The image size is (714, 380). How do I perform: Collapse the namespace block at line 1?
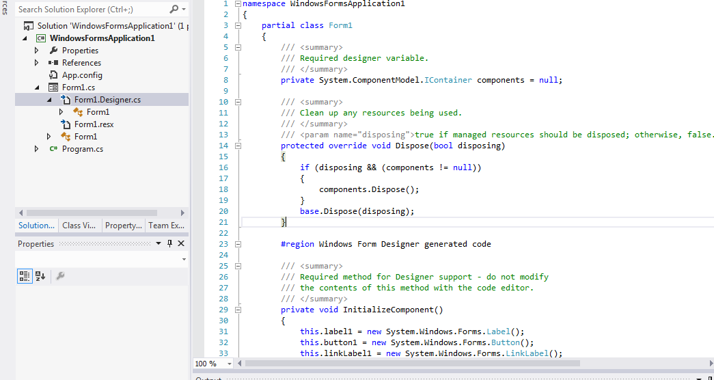click(238, 3)
